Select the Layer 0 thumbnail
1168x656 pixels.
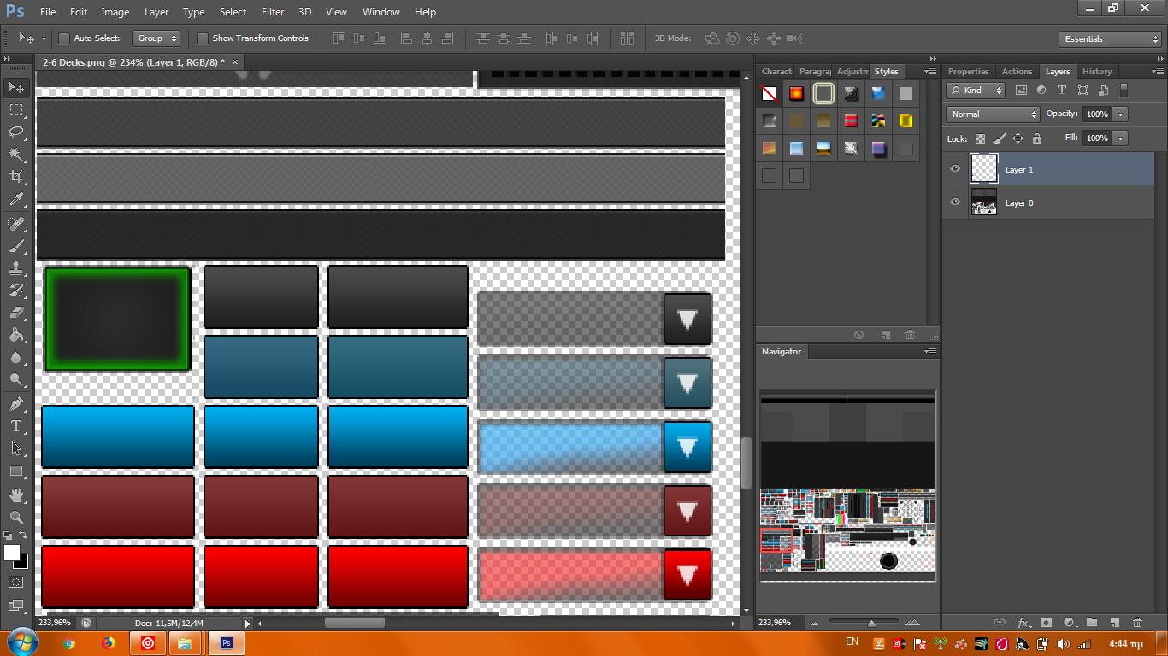pyautogui.click(x=984, y=202)
